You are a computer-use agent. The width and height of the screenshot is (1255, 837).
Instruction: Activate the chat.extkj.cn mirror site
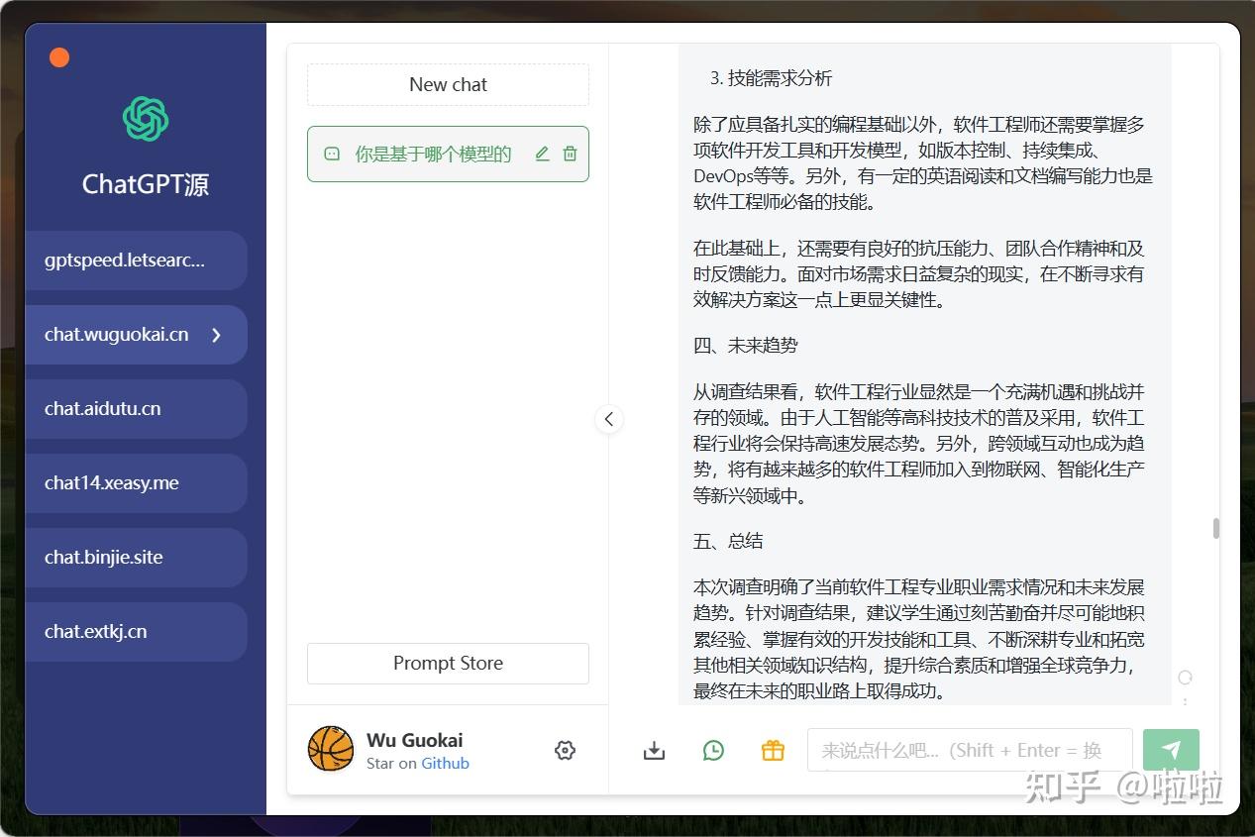pos(136,631)
